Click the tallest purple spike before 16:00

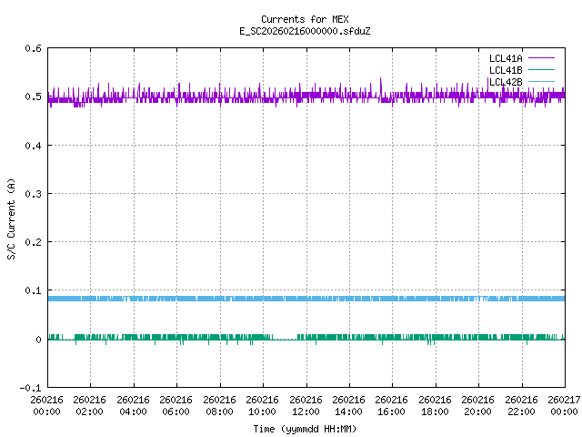coord(381,80)
